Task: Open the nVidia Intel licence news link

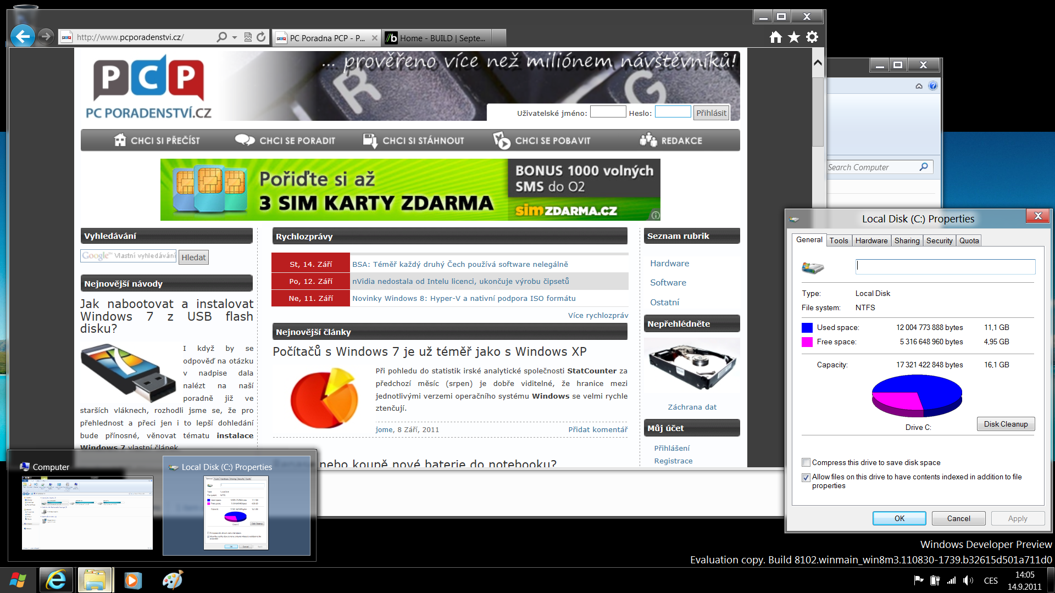Action: tap(460, 281)
